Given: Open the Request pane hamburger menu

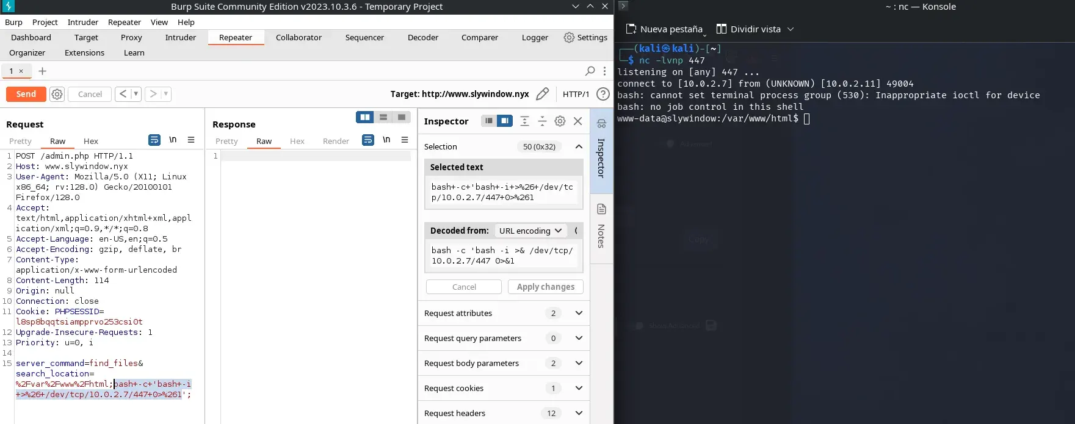Looking at the screenshot, I should click(191, 140).
